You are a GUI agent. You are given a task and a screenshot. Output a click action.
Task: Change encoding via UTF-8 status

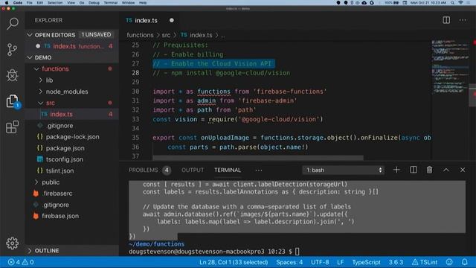pos(320,262)
